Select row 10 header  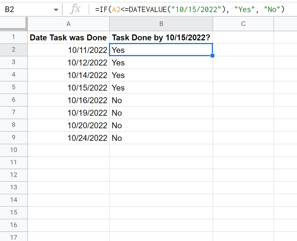click(14, 150)
